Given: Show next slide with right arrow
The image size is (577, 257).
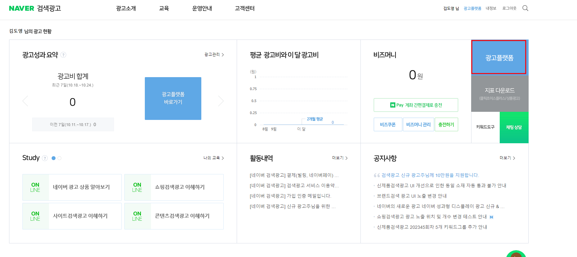Looking at the screenshot, I should pyautogui.click(x=221, y=101).
